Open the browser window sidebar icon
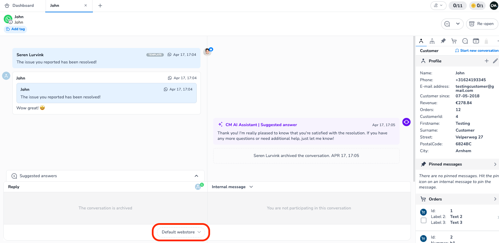Image resolution: width=499 pixels, height=243 pixels. [x=476, y=41]
